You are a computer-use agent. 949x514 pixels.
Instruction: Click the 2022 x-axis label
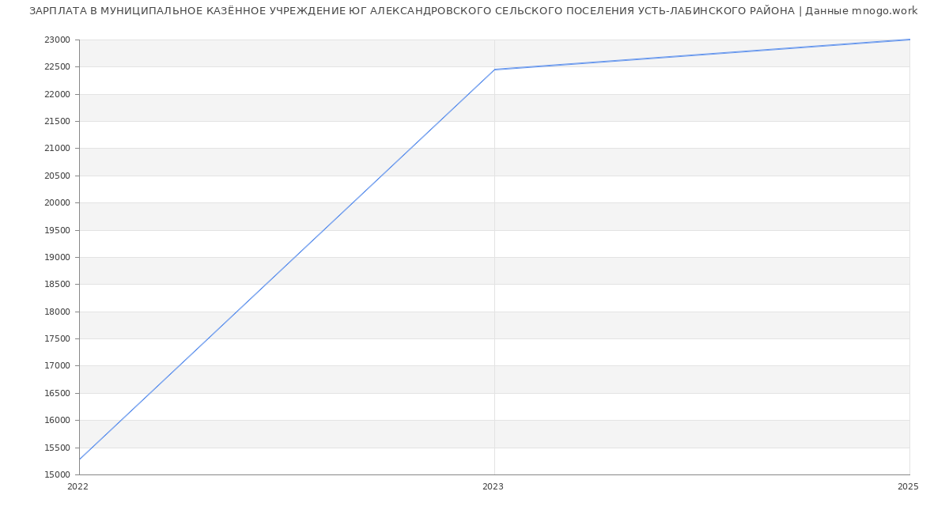(x=78, y=487)
